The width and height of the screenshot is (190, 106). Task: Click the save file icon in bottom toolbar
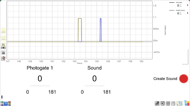coord(173,103)
